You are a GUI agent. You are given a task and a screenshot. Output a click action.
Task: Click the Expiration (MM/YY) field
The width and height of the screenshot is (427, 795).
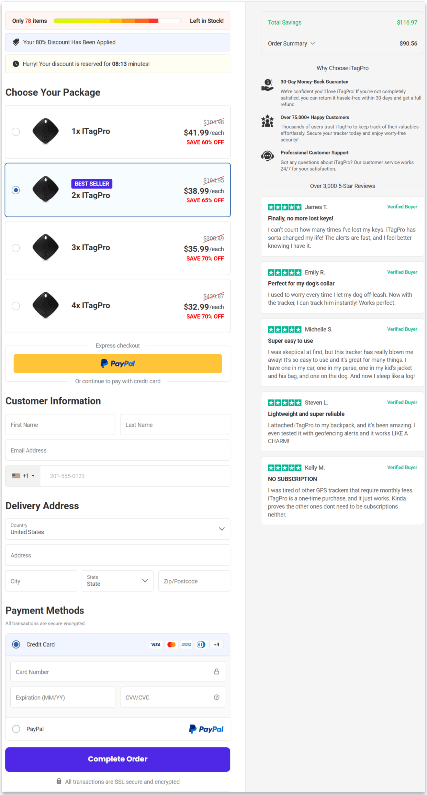pyautogui.click(x=63, y=697)
